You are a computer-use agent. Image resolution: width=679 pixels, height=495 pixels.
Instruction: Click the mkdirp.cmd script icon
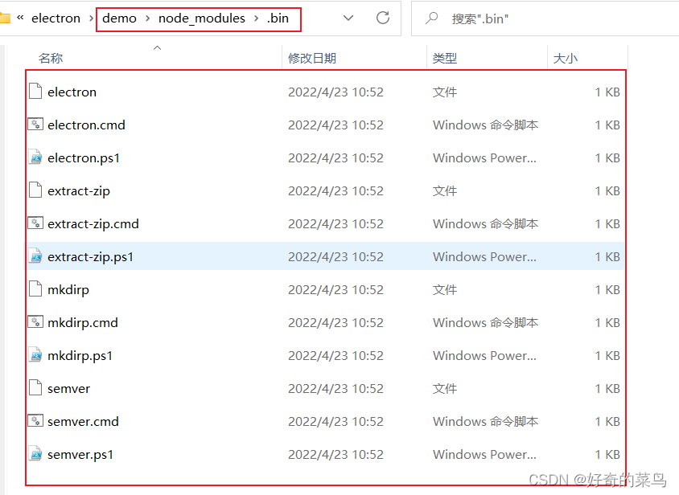click(x=35, y=322)
